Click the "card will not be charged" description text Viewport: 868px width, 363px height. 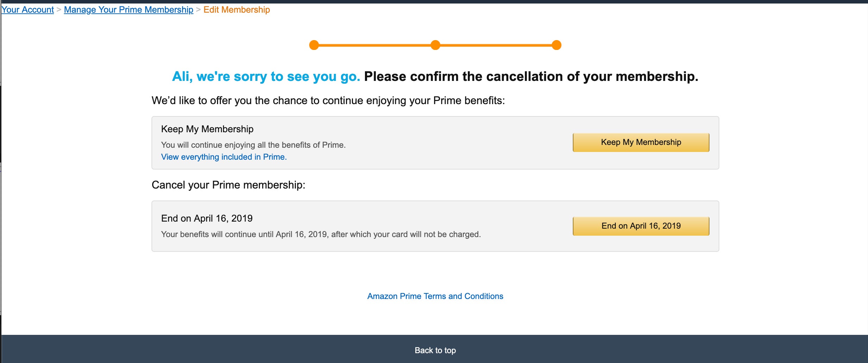point(321,234)
